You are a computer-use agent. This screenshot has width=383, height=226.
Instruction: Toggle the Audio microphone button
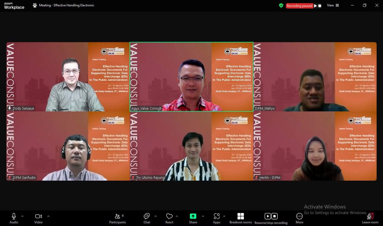pos(14,218)
